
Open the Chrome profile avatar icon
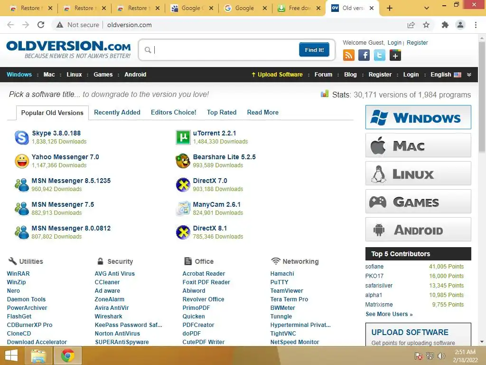[x=460, y=25]
